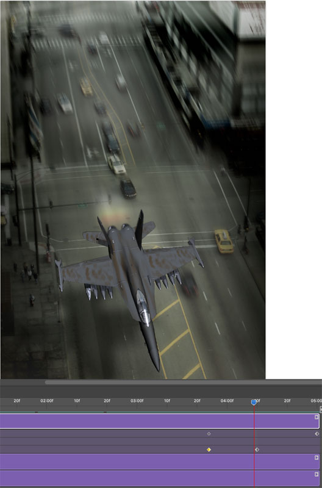Select the bottom purple video clip
Viewport: 322px width, 488px height.
(159, 478)
